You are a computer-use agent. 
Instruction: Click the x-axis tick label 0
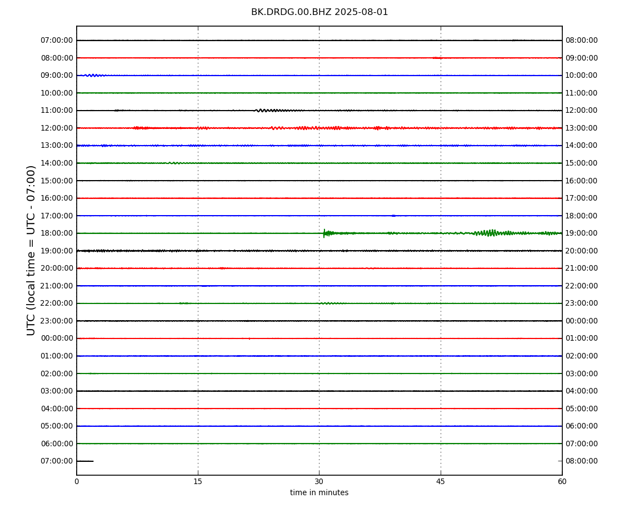click(77, 482)
